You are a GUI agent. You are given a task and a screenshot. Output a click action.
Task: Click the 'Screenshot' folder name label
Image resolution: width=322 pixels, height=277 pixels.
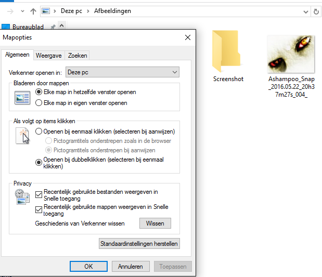click(x=228, y=79)
